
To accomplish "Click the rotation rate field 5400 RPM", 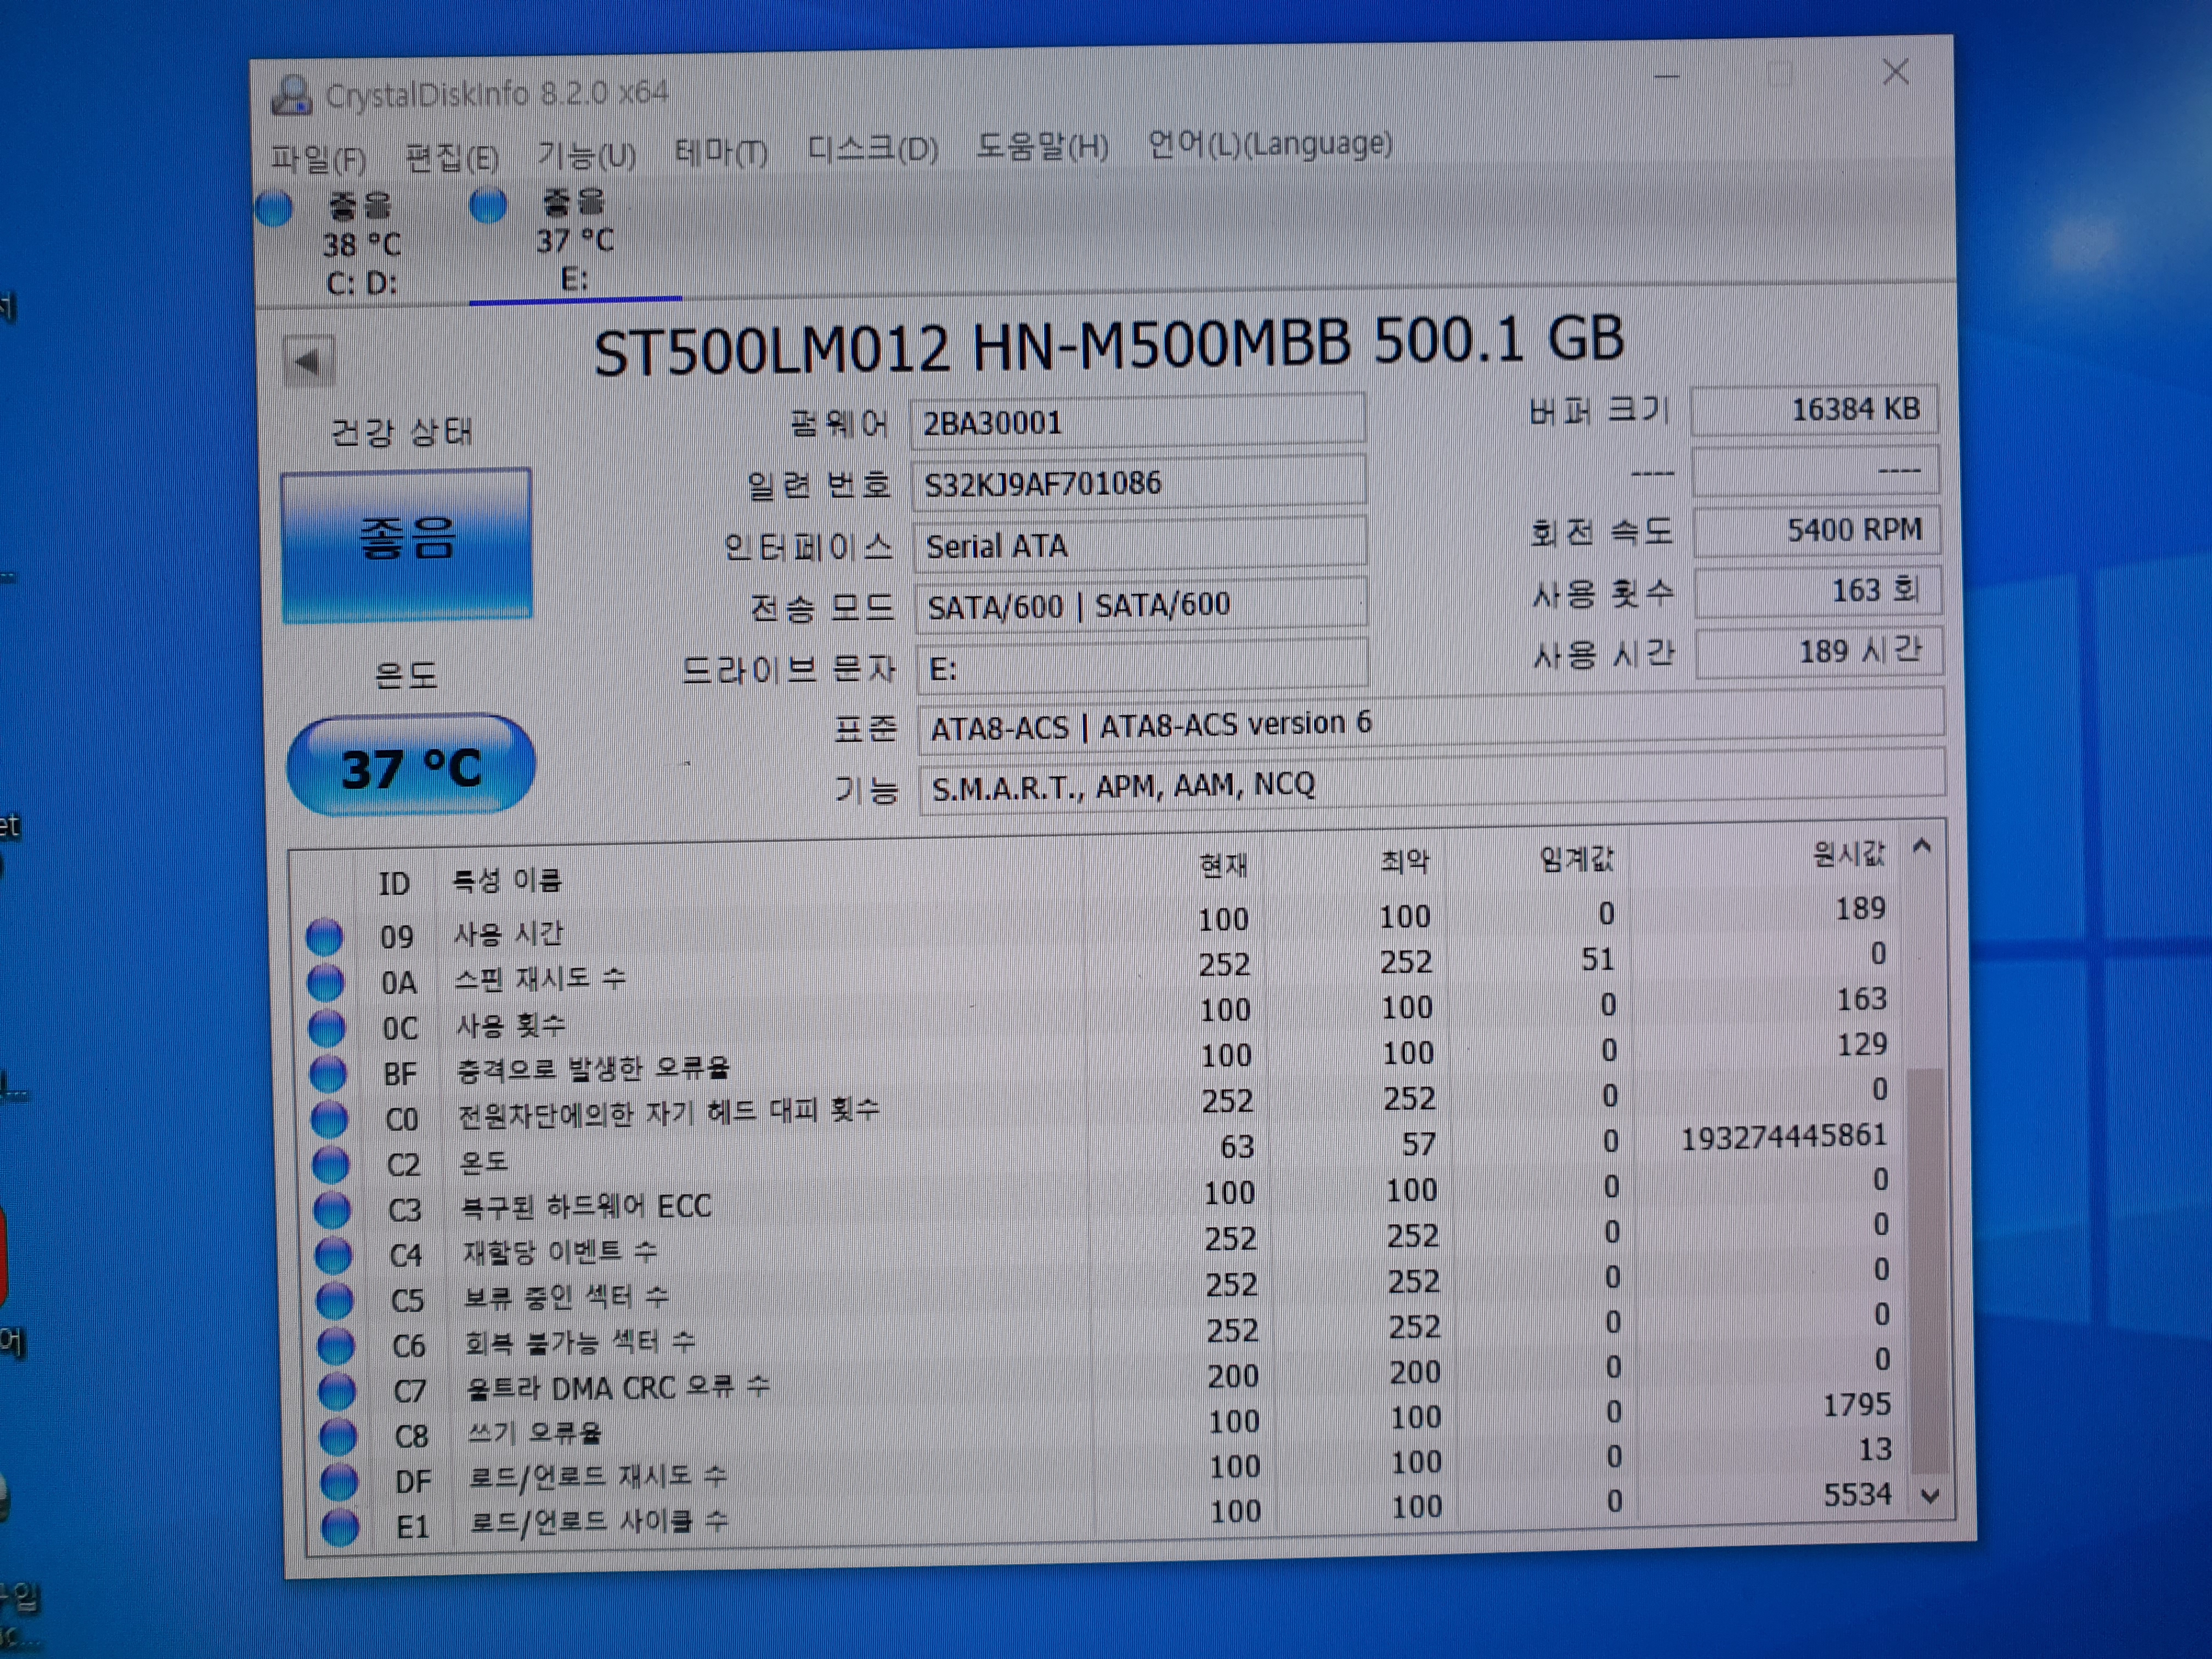I will (x=1817, y=531).
